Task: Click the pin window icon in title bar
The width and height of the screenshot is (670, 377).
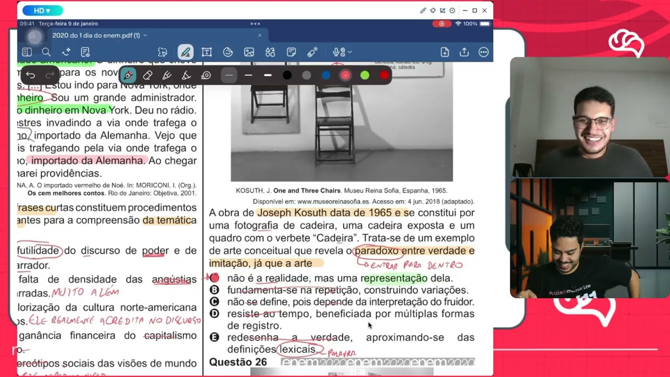Action: pos(432,10)
